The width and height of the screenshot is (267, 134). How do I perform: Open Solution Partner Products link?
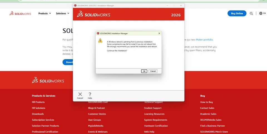coord(45,126)
